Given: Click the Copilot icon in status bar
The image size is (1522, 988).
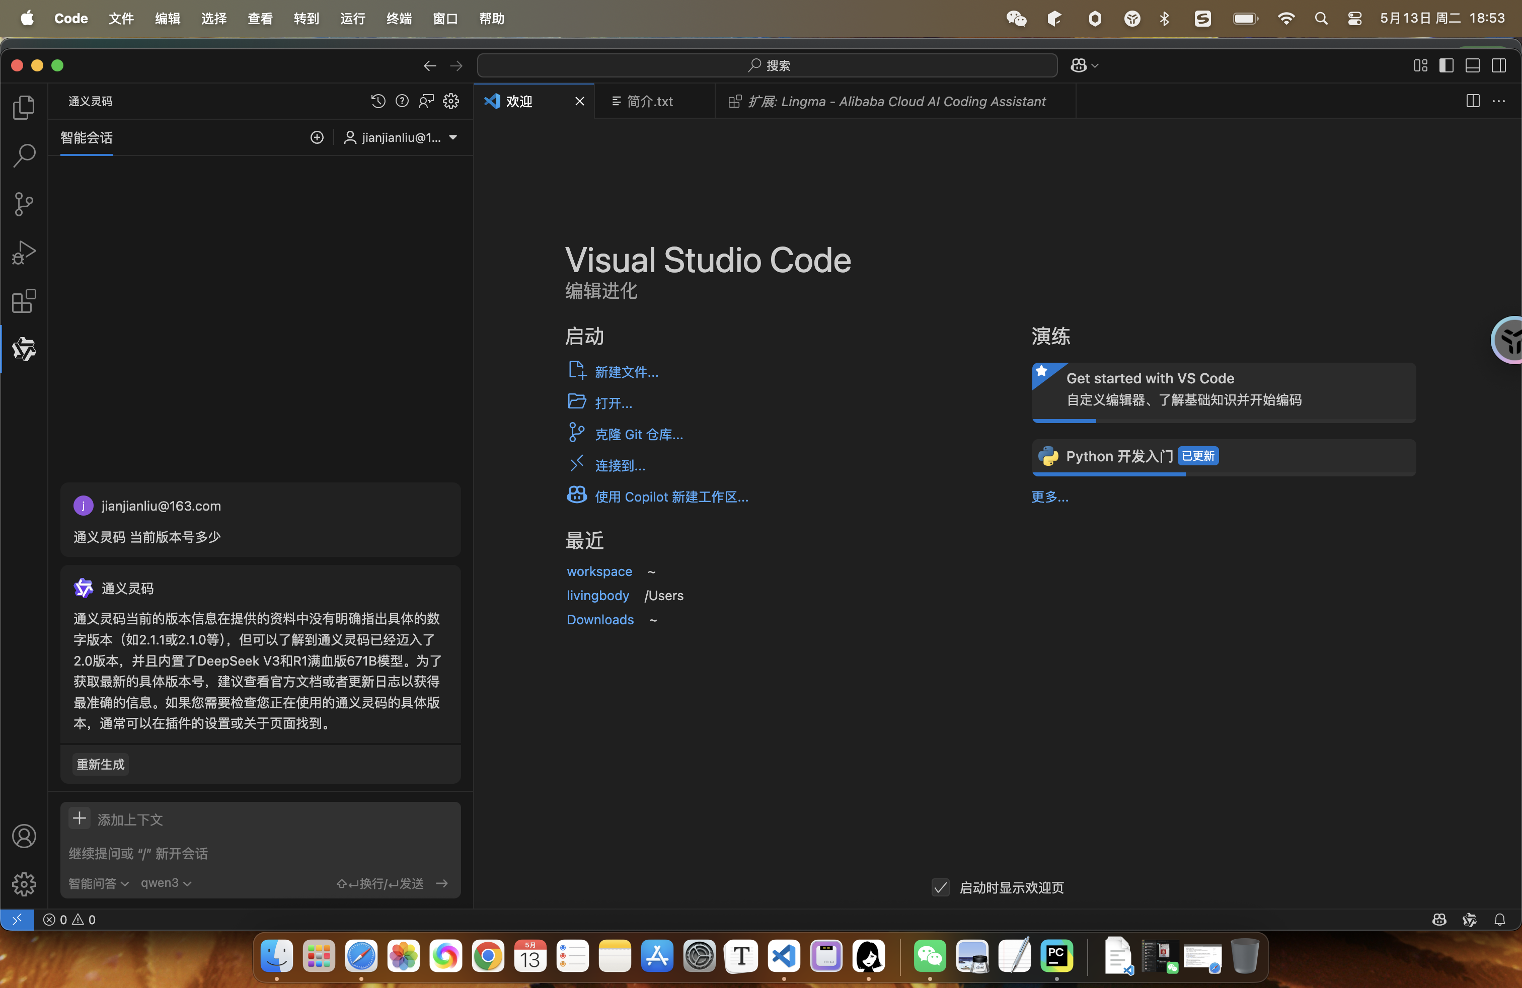Looking at the screenshot, I should 1439,919.
